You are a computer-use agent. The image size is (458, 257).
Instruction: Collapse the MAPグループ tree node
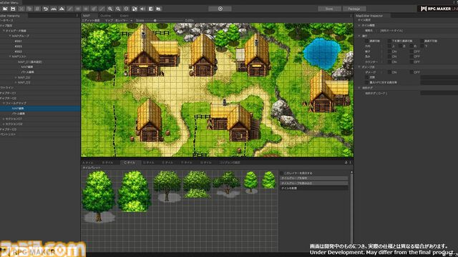[10, 36]
